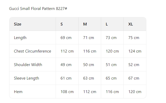166x103 pixels.
Task: Select the 124 cm chest circumference cell
Action: click(x=135, y=51)
